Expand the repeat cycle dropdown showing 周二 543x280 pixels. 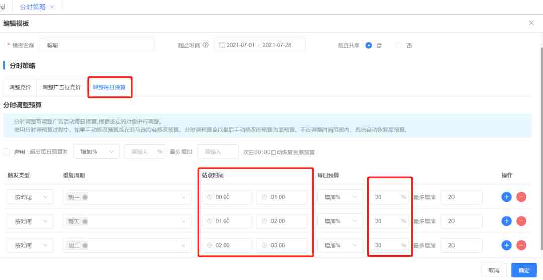click(x=127, y=245)
